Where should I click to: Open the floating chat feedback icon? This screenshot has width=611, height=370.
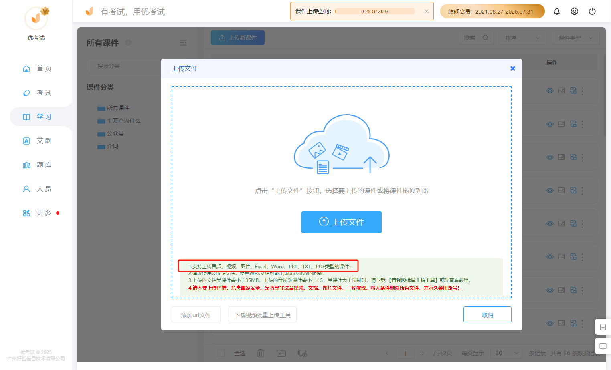pos(603,346)
